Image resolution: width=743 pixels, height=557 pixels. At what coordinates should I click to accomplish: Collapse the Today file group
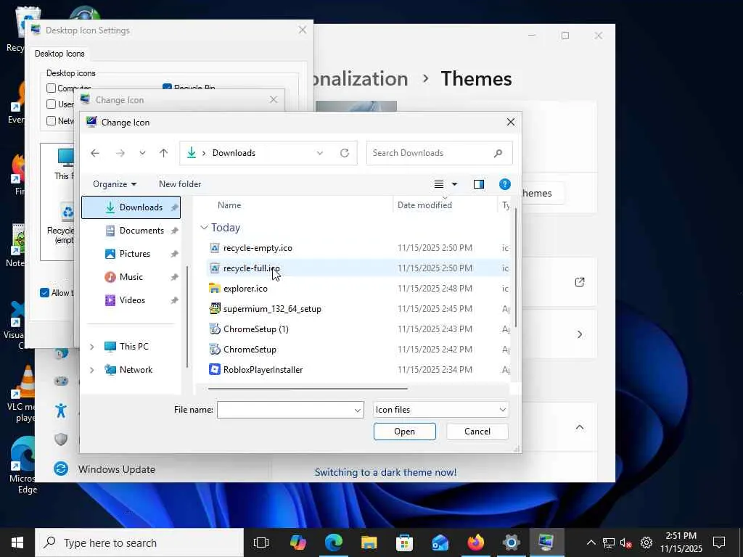pyautogui.click(x=205, y=228)
